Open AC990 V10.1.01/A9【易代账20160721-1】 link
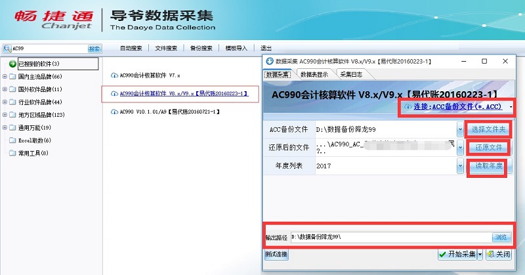The image size is (525, 275). click(170, 112)
